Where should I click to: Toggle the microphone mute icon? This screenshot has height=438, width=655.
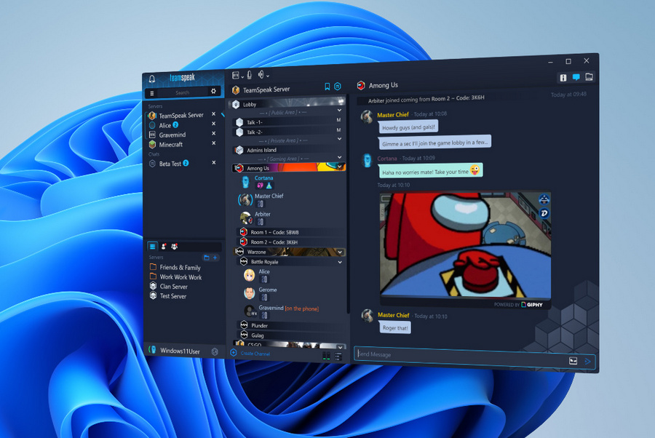pyautogui.click(x=249, y=74)
